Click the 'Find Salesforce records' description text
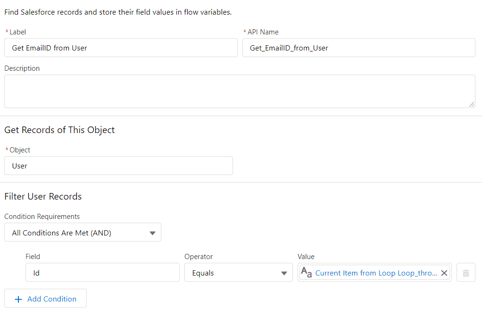Viewport: 482px width, 310px height. pyautogui.click(x=118, y=12)
